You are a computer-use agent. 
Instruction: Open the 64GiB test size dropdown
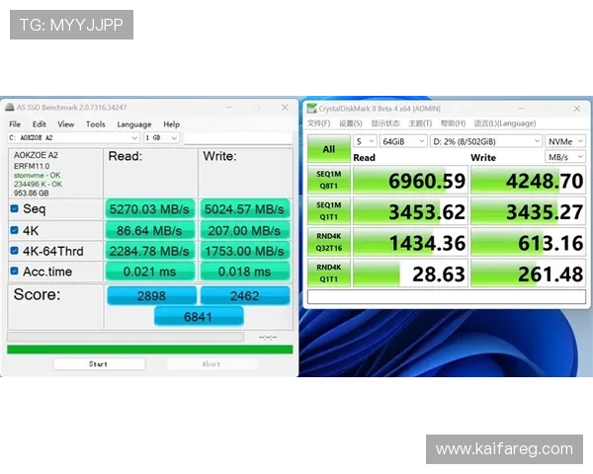[402, 141]
